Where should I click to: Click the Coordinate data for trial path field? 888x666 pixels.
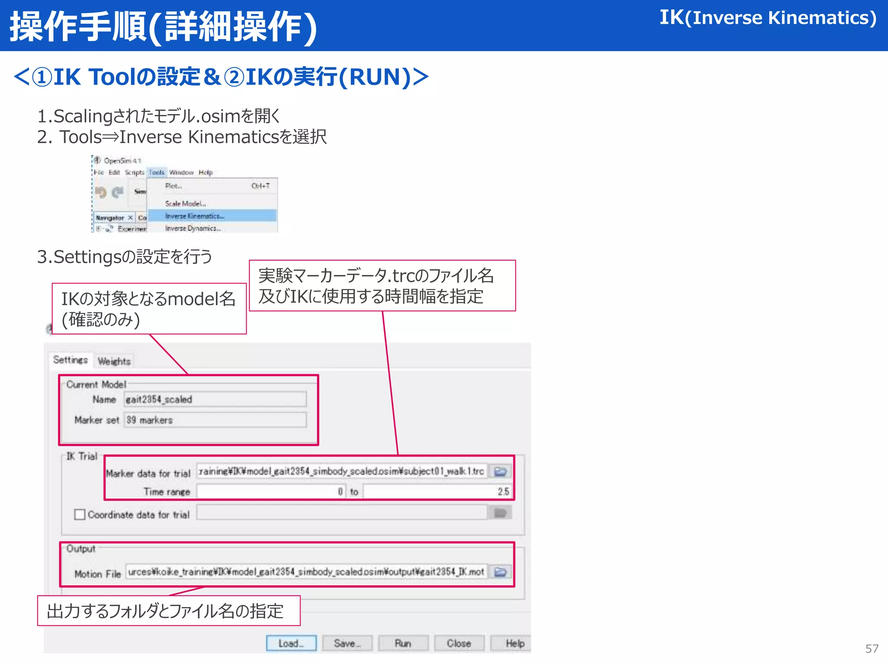coord(342,513)
